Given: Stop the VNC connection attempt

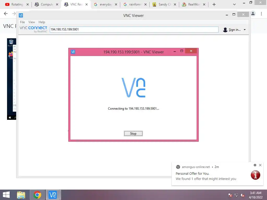Looking at the screenshot, I should (133, 134).
